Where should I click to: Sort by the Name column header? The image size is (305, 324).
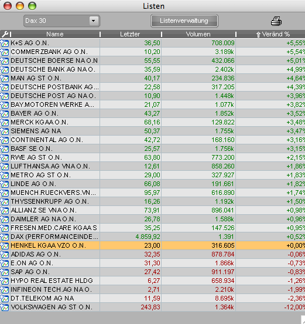pos(55,34)
